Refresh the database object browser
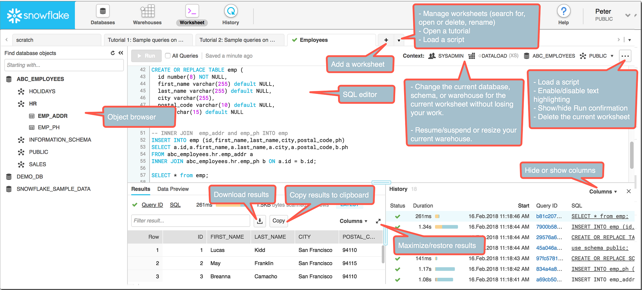 pos(113,53)
